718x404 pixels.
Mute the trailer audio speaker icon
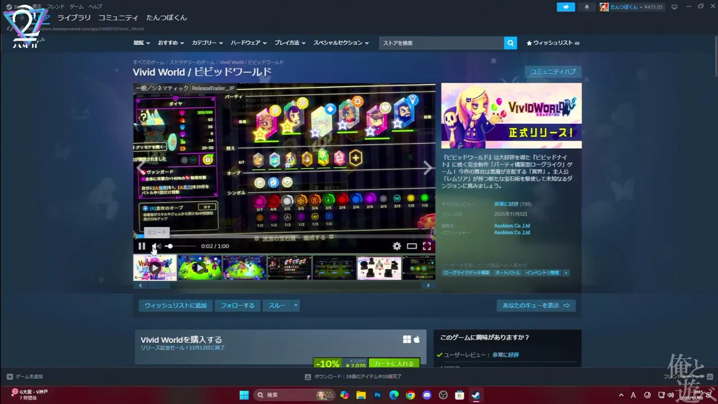(157, 246)
